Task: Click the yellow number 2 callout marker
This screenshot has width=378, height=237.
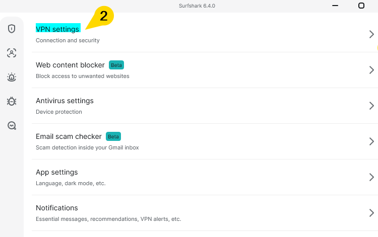Action: click(x=103, y=16)
